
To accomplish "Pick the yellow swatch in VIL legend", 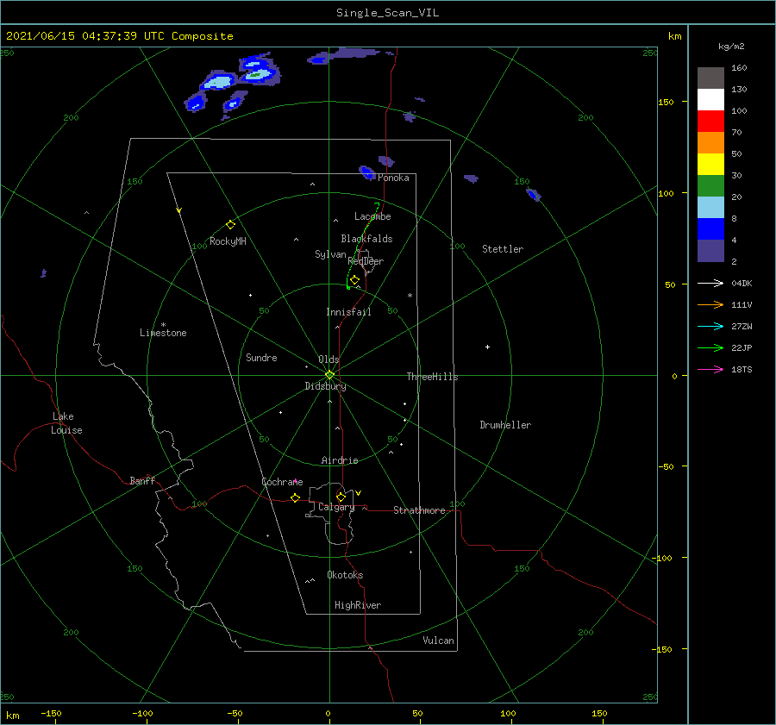I will pos(710,165).
